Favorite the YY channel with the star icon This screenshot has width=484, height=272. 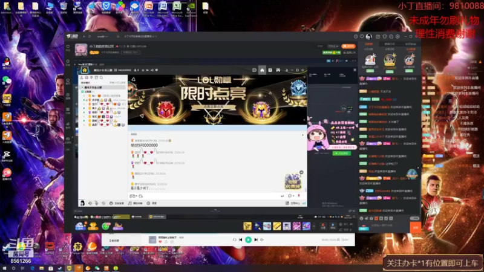[143, 70]
